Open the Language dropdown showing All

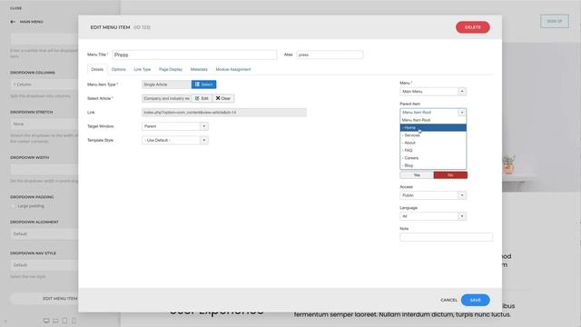pyautogui.click(x=433, y=216)
